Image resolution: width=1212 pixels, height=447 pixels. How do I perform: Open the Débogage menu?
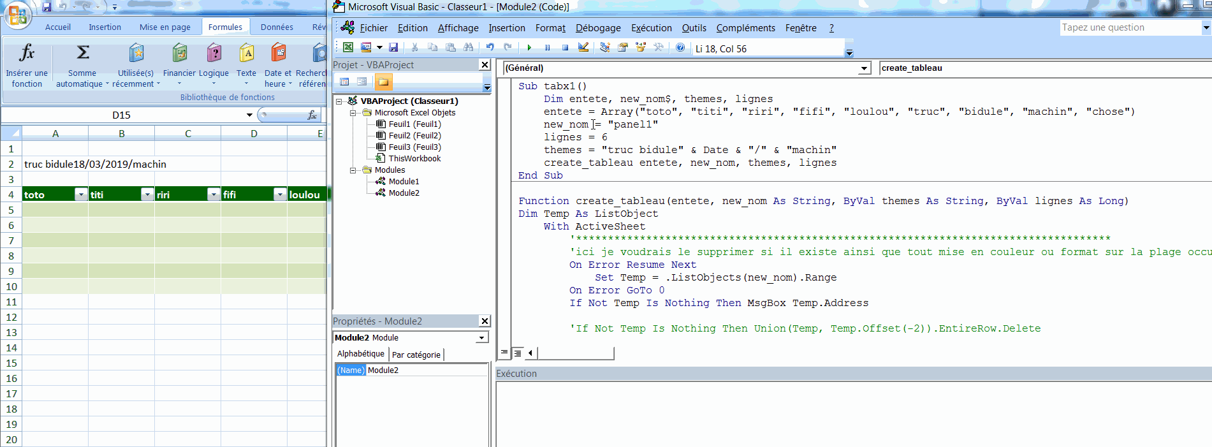(x=598, y=28)
